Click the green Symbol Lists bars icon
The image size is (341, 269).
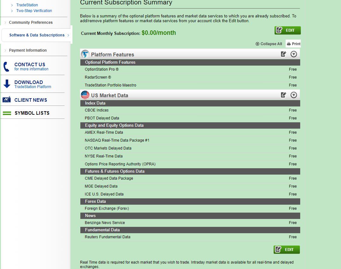[7, 113]
